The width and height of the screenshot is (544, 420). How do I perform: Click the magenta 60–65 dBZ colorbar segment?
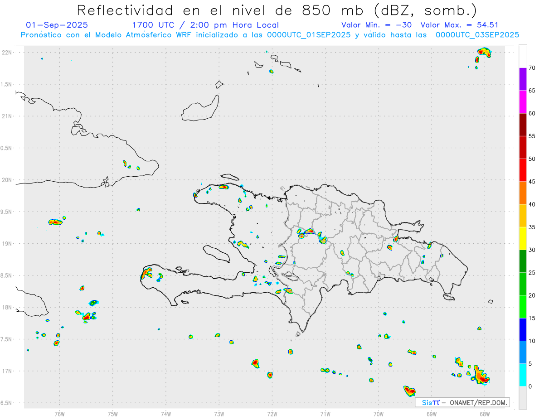[x=523, y=102]
